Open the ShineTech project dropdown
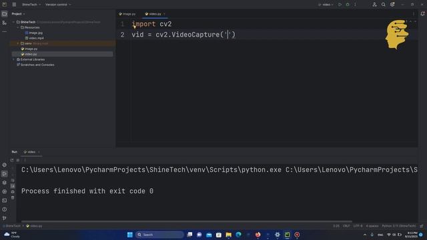The width and height of the screenshot is (427, 240). (31, 5)
